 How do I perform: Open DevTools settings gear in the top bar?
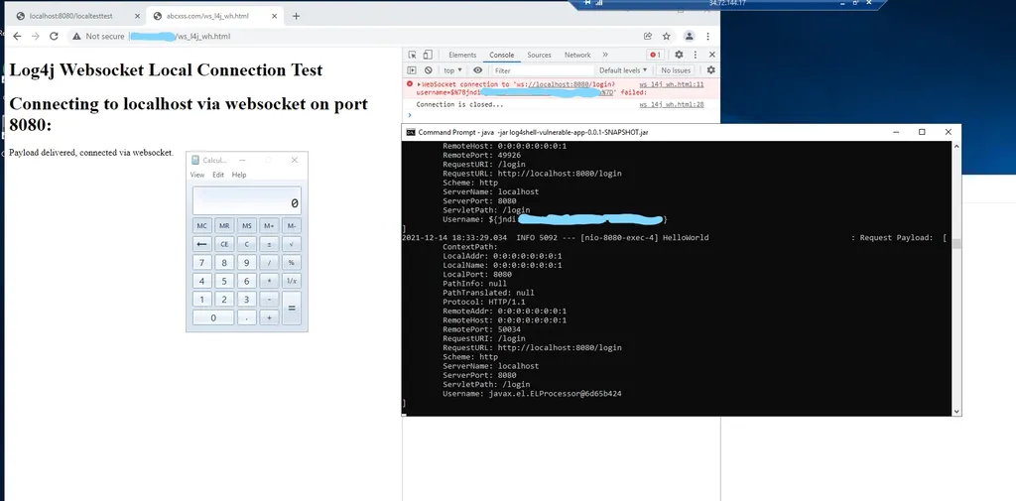tap(680, 56)
